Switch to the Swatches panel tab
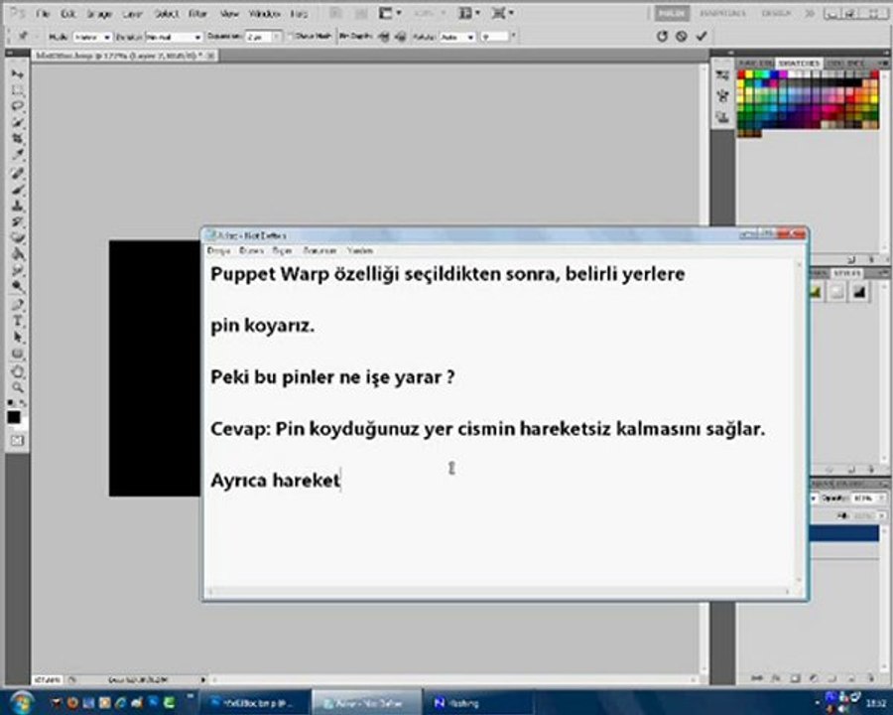Screen dimensions: 893x715 tap(799, 63)
